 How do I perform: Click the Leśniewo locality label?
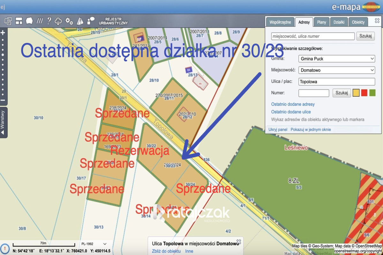(x=296, y=148)
